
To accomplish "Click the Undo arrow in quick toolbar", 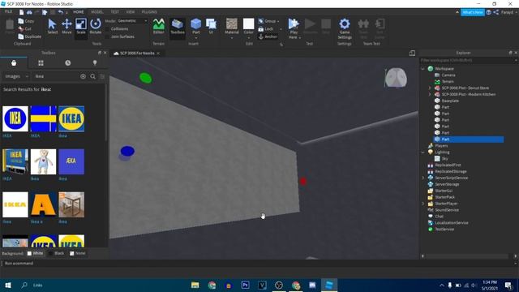I will pyautogui.click(x=61, y=12).
